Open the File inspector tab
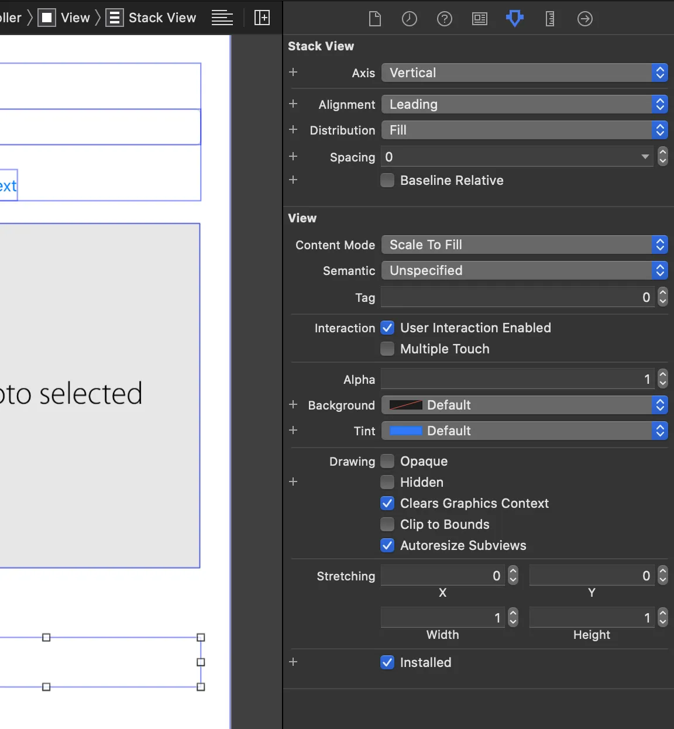 375,19
